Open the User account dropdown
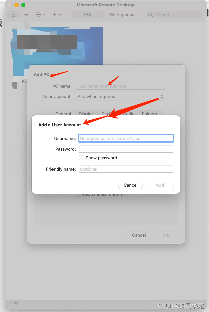 120,97
